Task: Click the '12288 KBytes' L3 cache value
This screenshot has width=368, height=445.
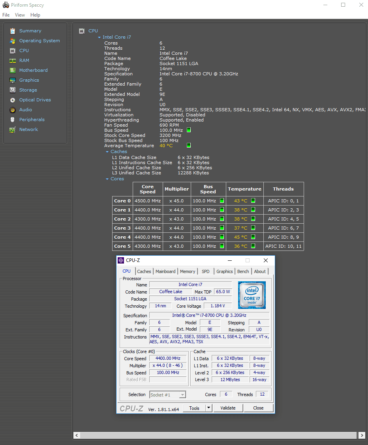Action: (193, 173)
